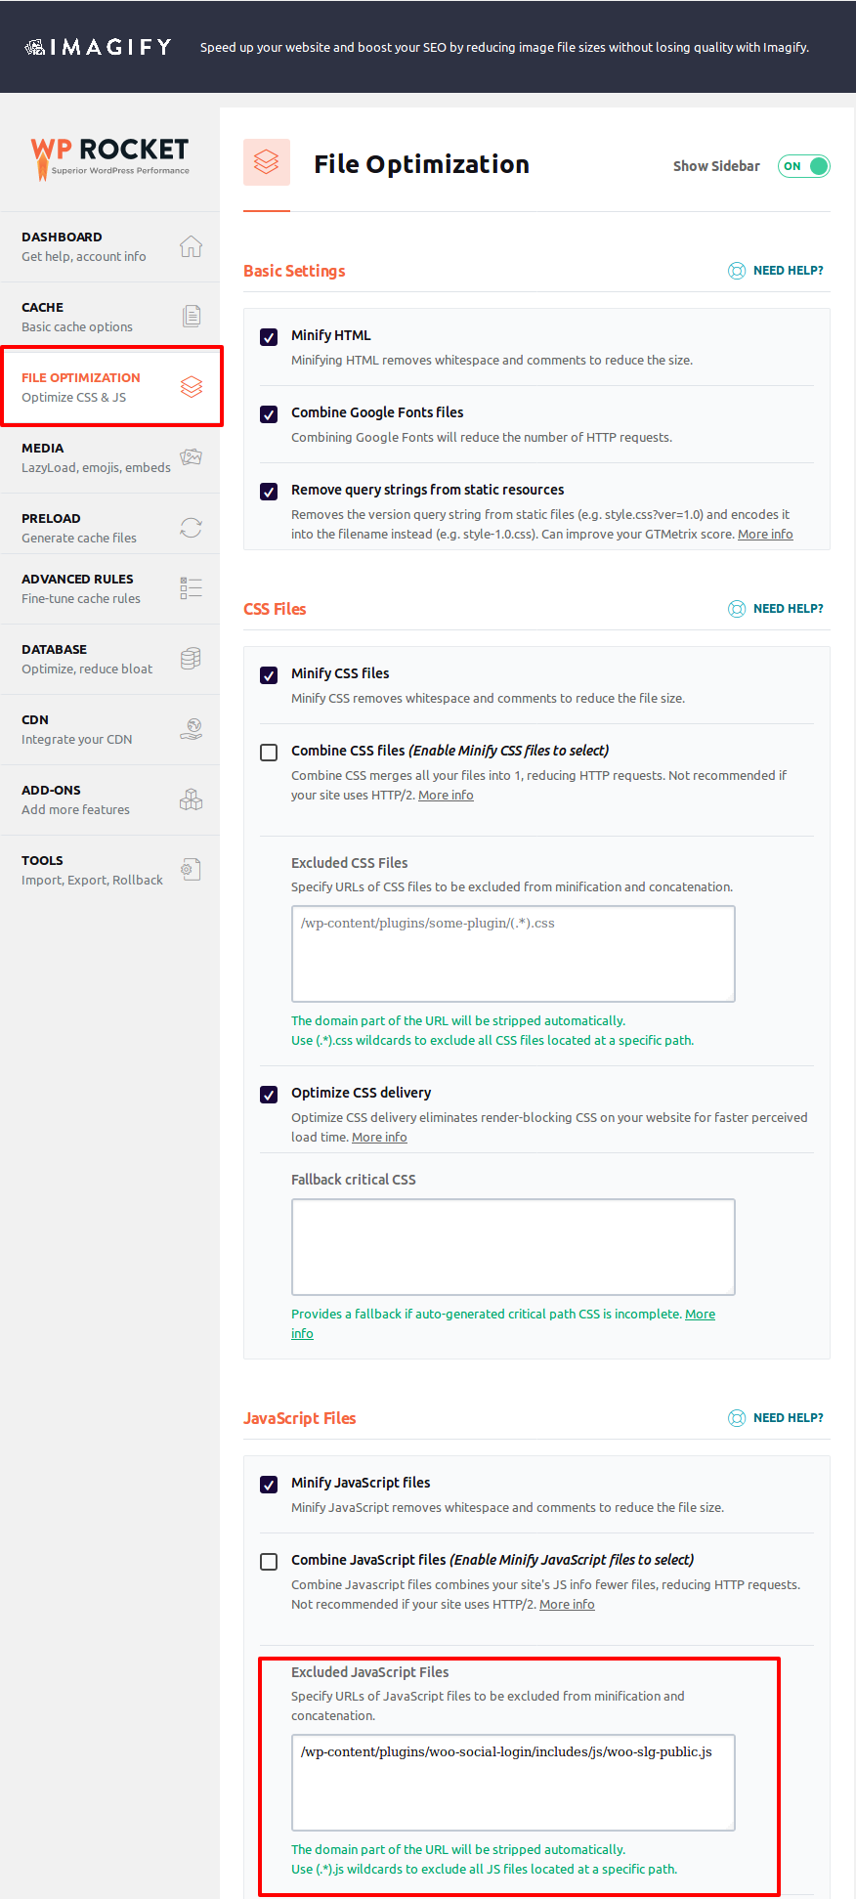The height and width of the screenshot is (1899, 856).
Task: Click the Media images icon
Action: [191, 456]
